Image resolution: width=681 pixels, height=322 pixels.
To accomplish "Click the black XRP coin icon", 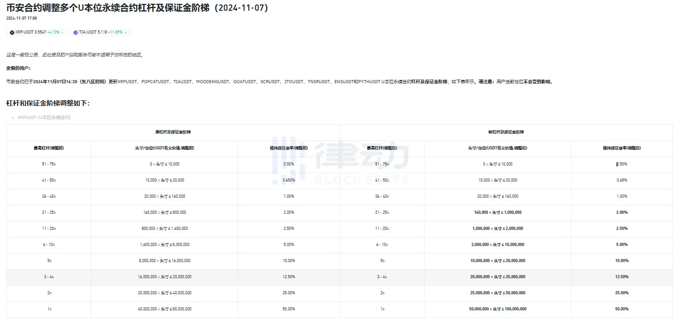I will pos(12,33).
